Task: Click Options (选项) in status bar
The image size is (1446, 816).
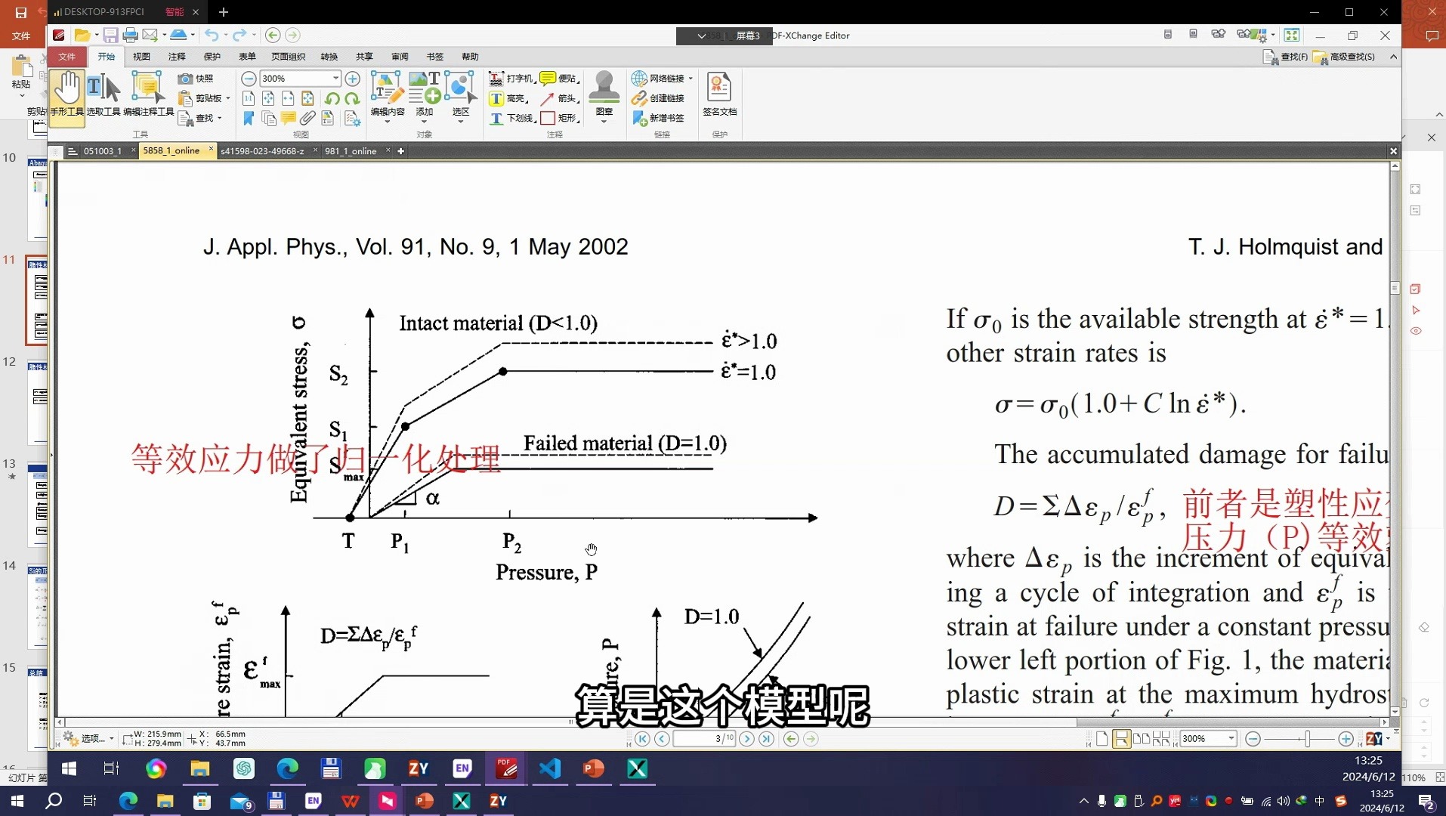Action: point(89,738)
